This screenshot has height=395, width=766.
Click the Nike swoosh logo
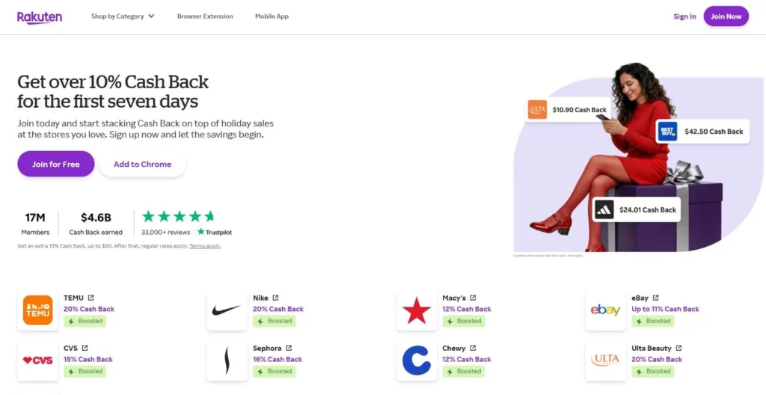pos(227,310)
